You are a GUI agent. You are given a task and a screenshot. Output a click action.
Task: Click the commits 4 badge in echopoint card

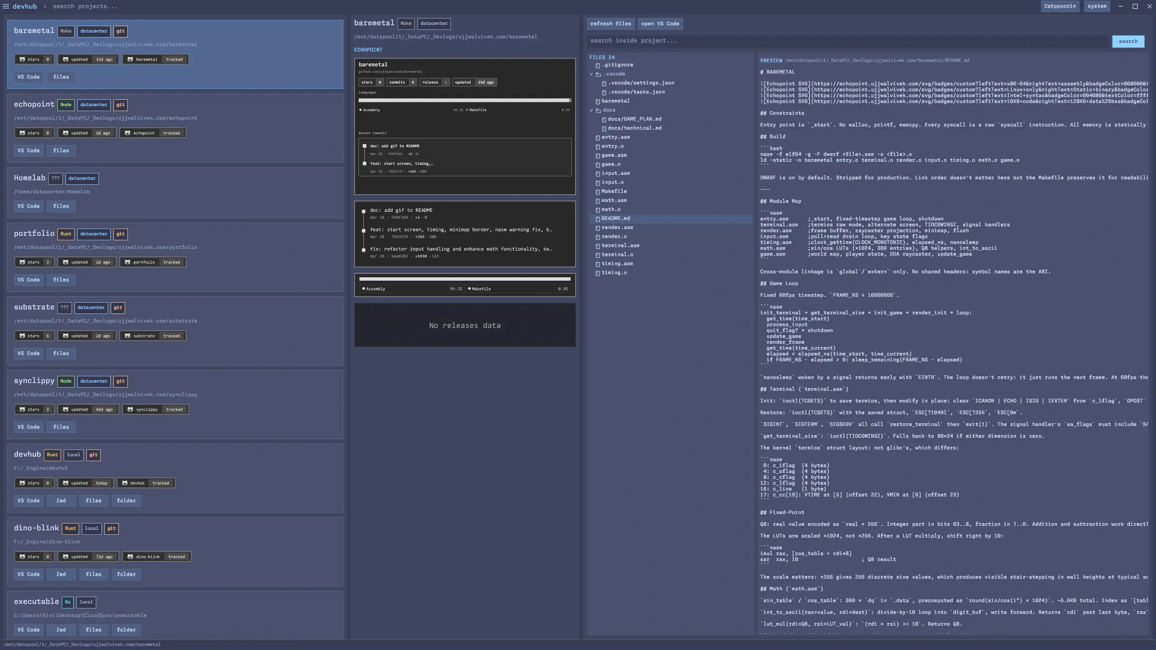[401, 82]
